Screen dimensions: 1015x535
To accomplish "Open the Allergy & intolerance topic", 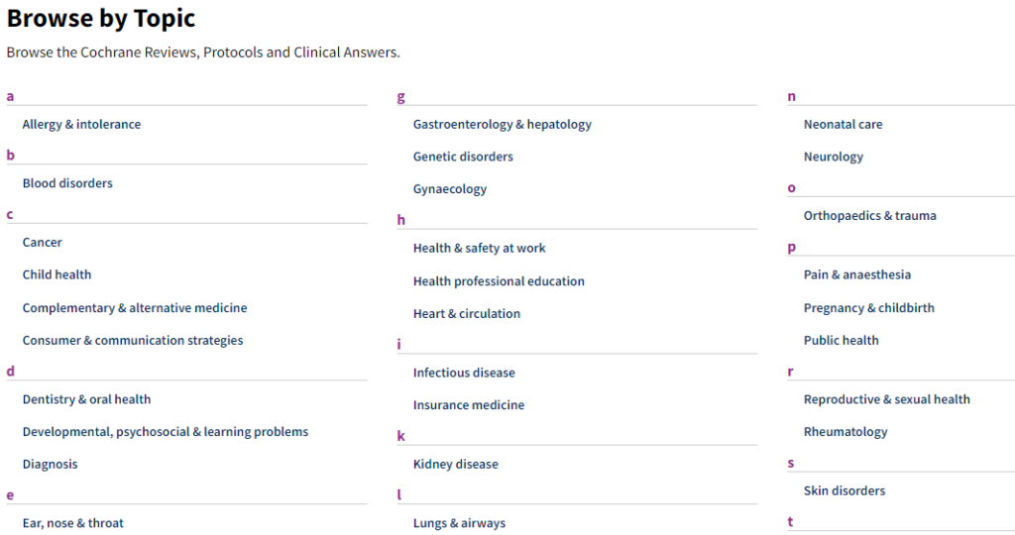I will (x=81, y=125).
